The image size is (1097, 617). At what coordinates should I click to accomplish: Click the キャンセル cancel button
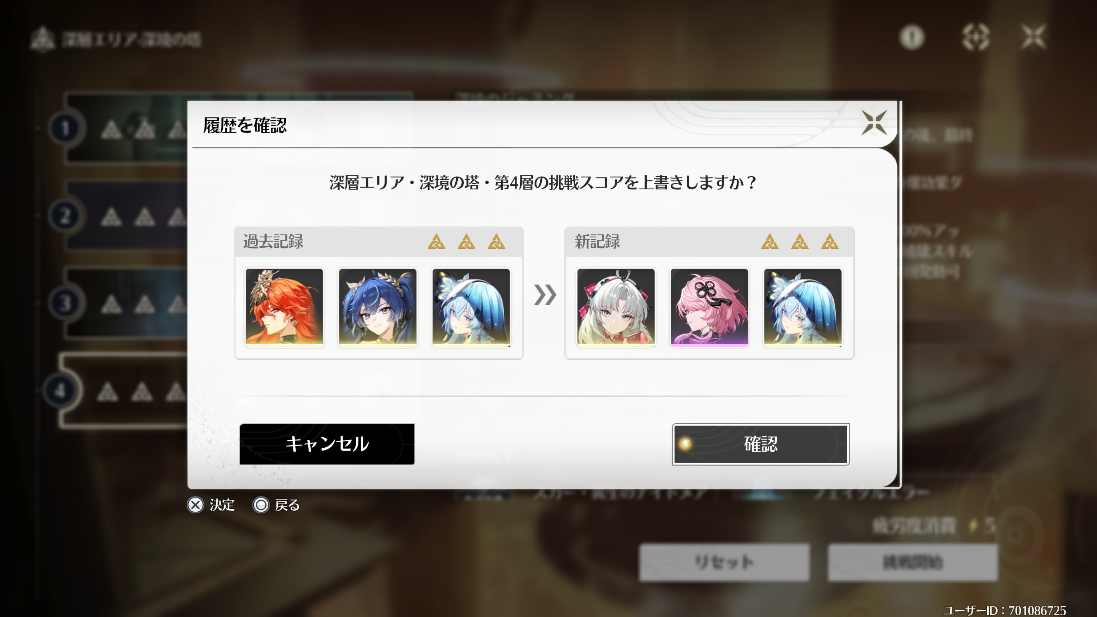tap(327, 444)
